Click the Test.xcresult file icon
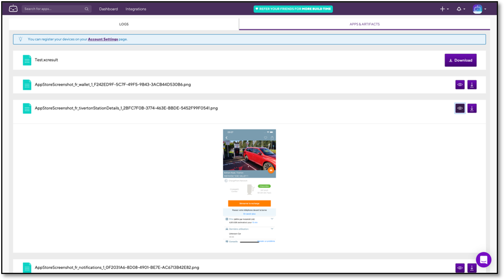This screenshot has width=504, height=280. (27, 60)
